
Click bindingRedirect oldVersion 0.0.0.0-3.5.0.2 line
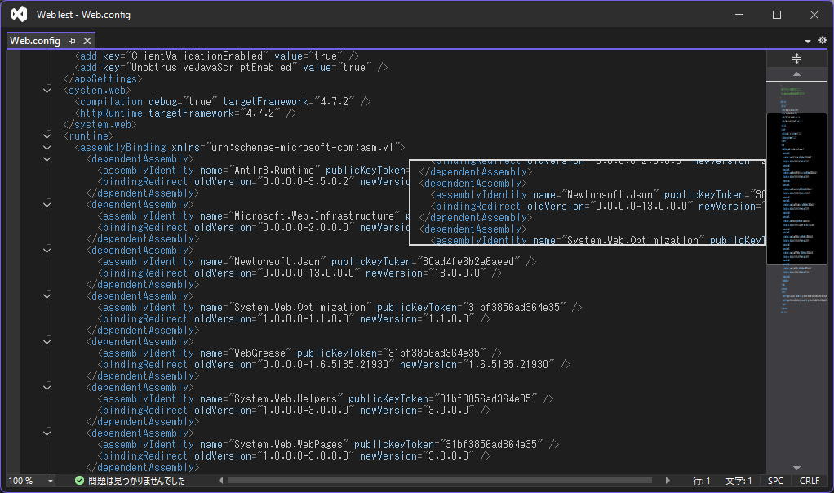pyautogui.click(x=253, y=182)
